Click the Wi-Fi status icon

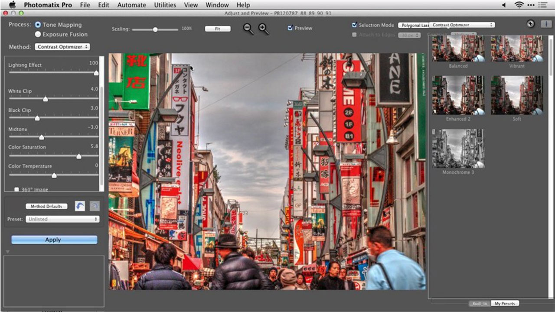(518, 5)
